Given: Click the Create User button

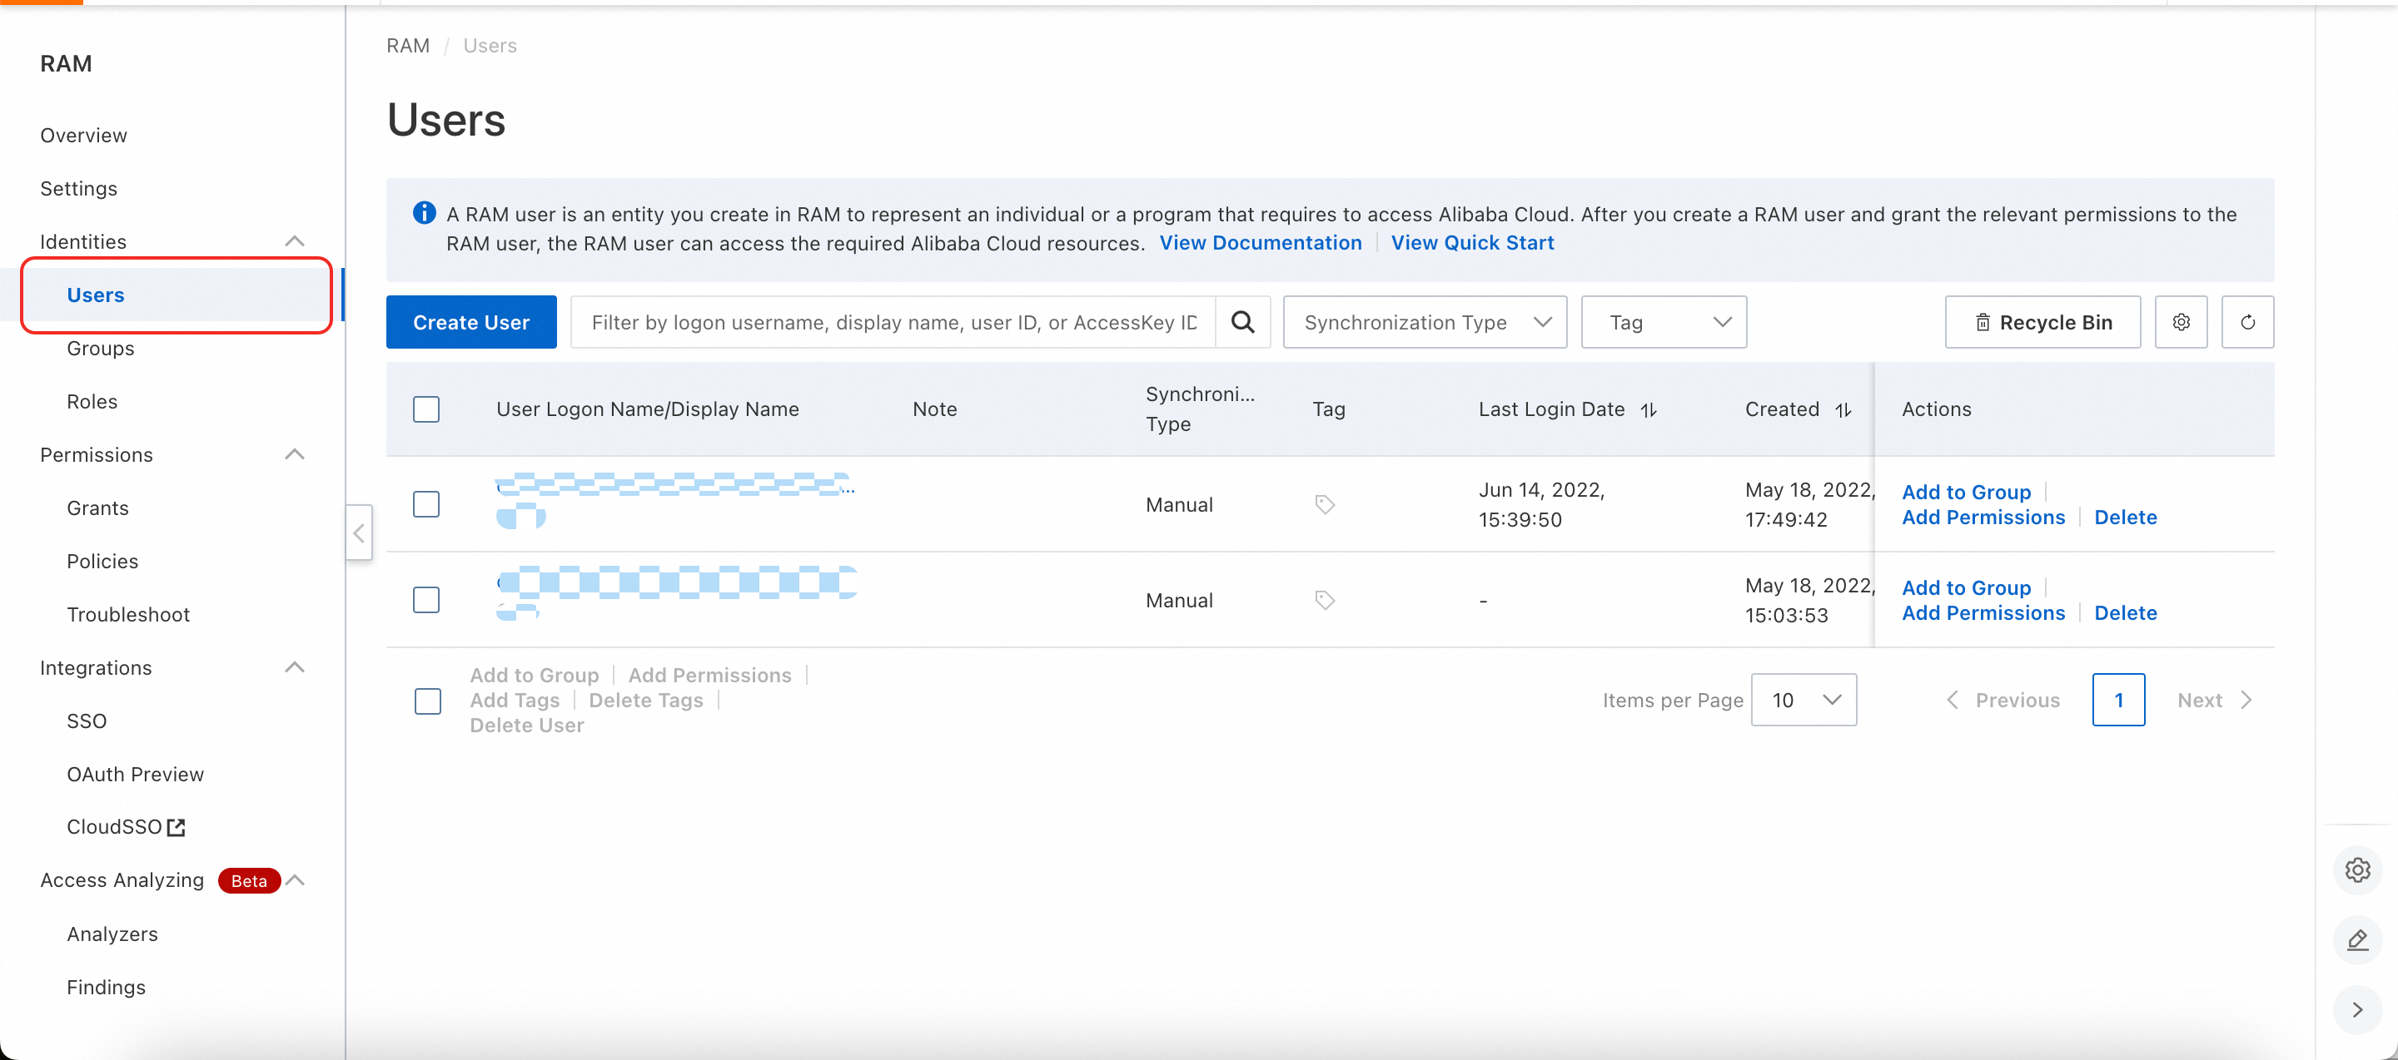Looking at the screenshot, I should point(471,322).
